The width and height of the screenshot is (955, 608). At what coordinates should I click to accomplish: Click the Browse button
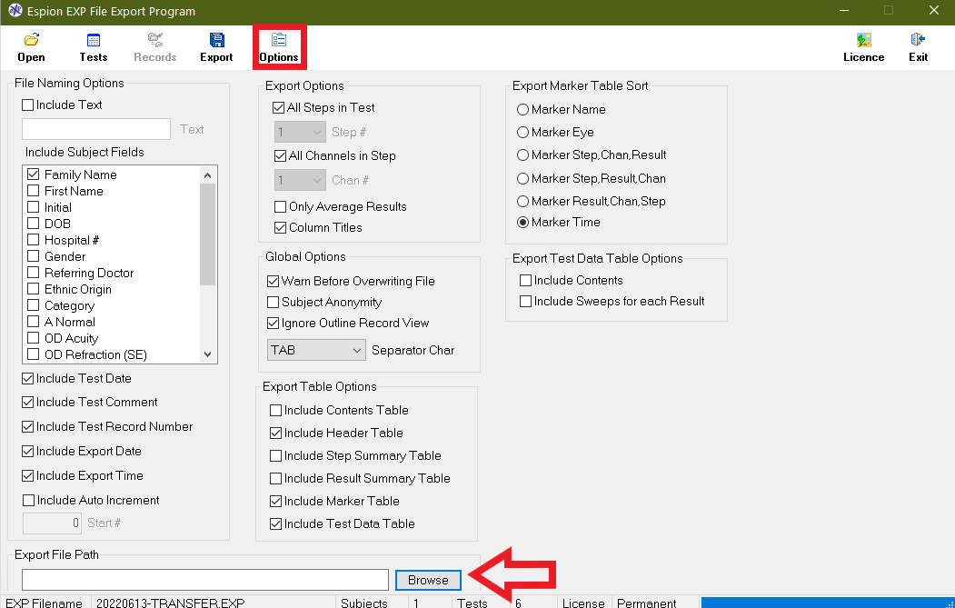click(x=428, y=580)
